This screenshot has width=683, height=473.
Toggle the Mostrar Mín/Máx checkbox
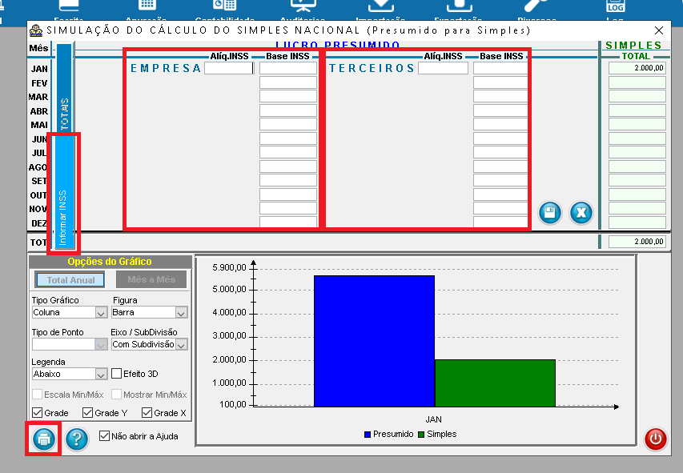click(116, 395)
